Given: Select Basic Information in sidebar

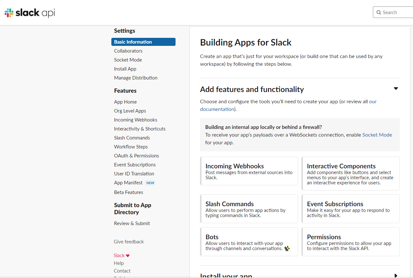Looking at the screenshot, I should 143,42.
